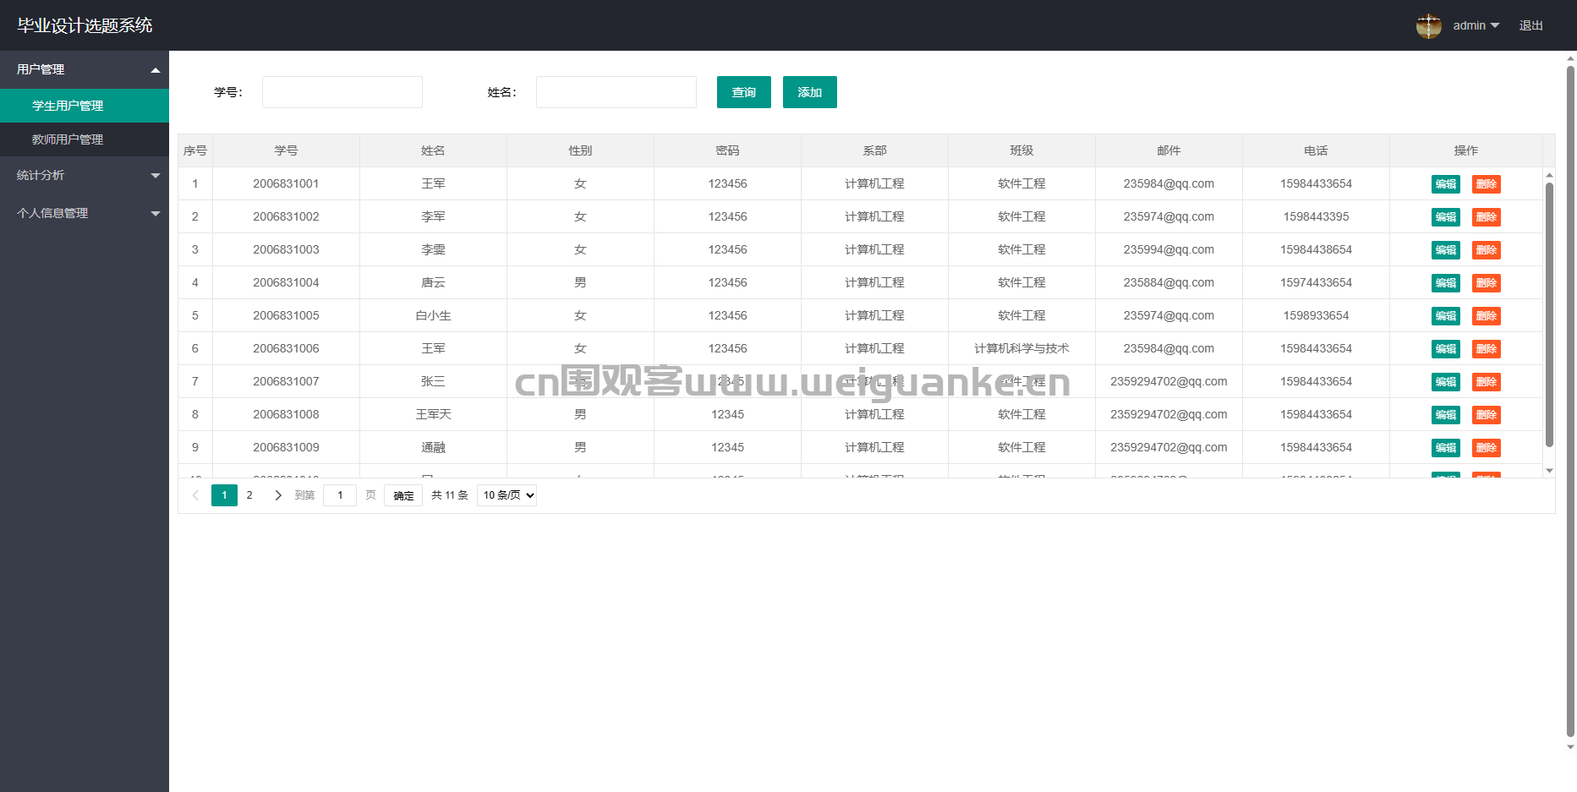Select the phone cell 15984438654

(x=1316, y=249)
